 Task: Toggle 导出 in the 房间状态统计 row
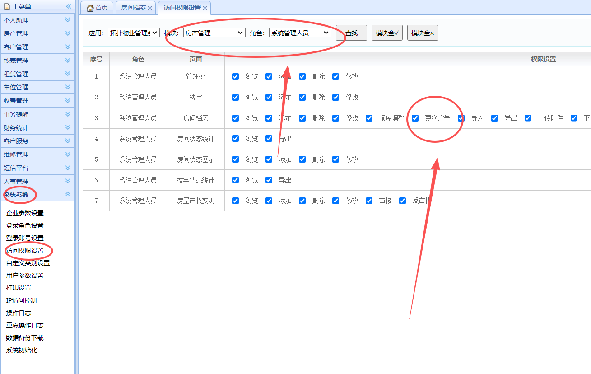click(x=269, y=139)
